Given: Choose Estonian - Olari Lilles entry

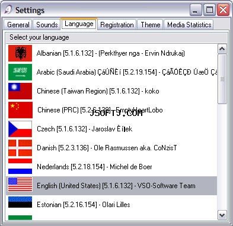Looking at the screenshot, I should [x=111, y=205].
